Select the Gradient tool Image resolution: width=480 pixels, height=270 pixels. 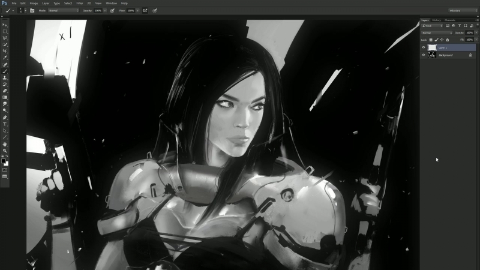5,97
